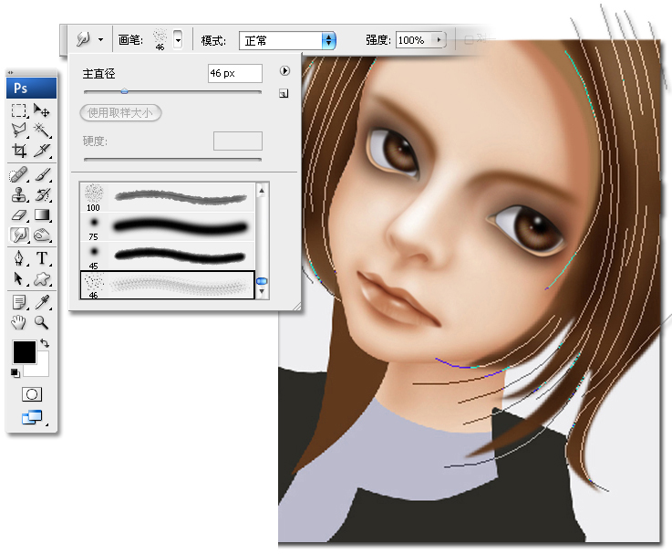Click brush list scroll up arrow
Viewport: 672px width, 554px height.
pos(262,191)
